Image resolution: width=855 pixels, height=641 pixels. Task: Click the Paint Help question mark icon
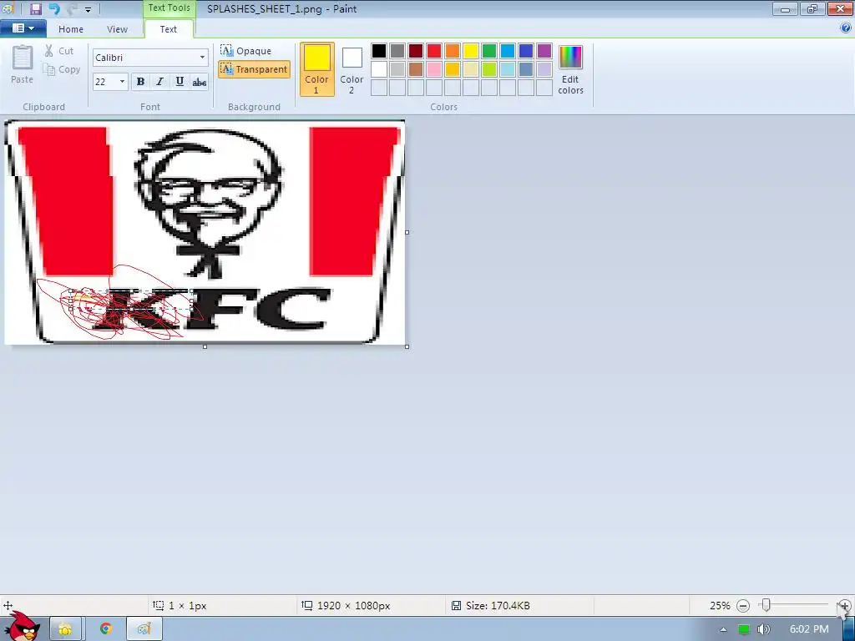(846, 28)
